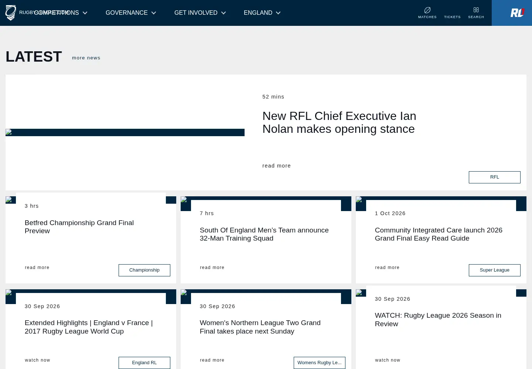The width and height of the screenshot is (532, 369).
Task: Select the RFL tag button
Action: (494, 177)
